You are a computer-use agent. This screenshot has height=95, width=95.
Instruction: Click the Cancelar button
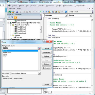coord(46,85)
